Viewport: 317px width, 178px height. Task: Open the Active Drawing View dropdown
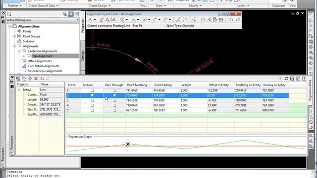coord(77,20)
